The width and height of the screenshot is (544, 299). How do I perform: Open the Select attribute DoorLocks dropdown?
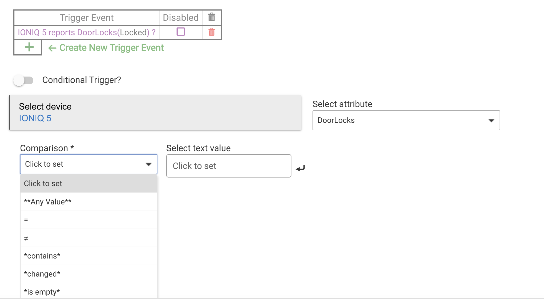[406, 120]
